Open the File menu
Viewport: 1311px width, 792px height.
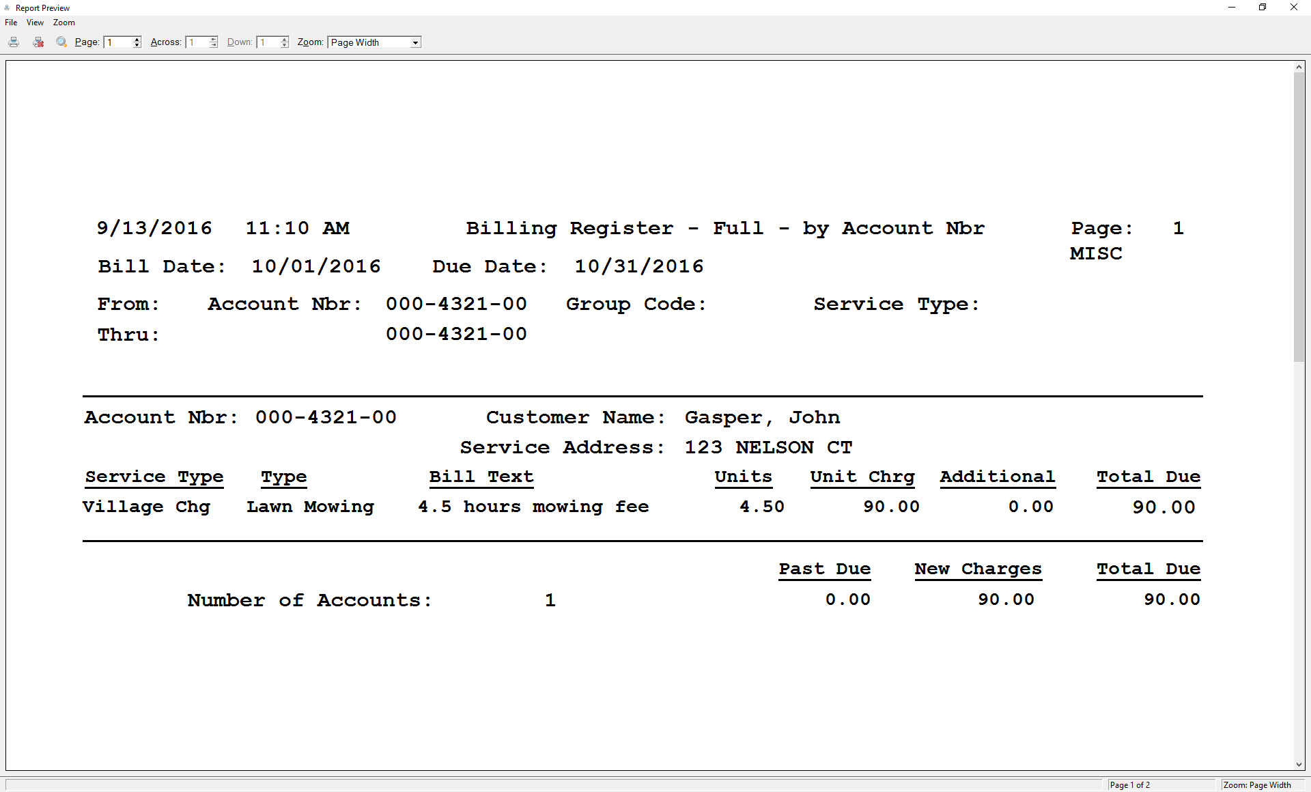[11, 23]
